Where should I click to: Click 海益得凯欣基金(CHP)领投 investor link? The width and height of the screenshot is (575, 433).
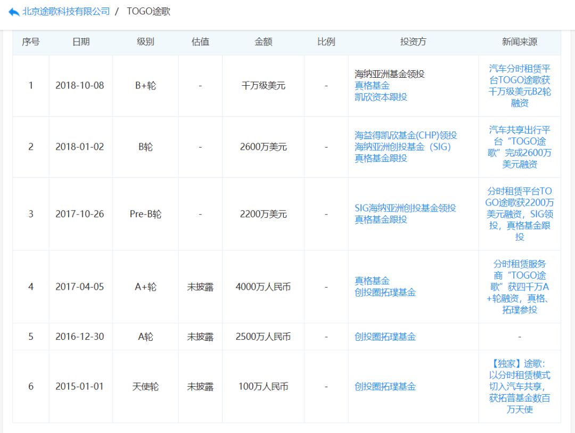pyautogui.click(x=405, y=135)
